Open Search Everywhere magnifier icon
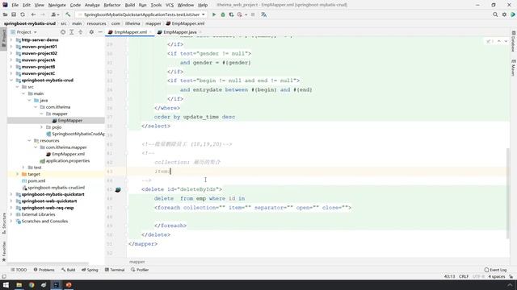Screen dimensions: 517x290 coord(495,14)
